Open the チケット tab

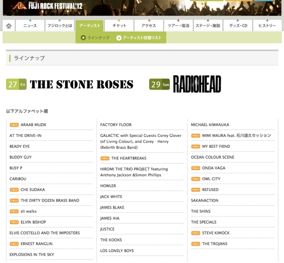pos(119,26)
